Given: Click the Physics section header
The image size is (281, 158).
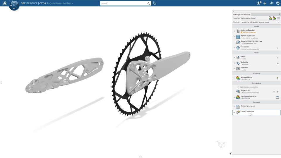Looking at the screenshot, I should coord(256,53).
